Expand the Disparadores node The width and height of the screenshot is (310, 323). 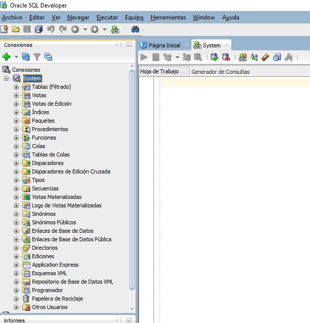(x=16, y=163)
